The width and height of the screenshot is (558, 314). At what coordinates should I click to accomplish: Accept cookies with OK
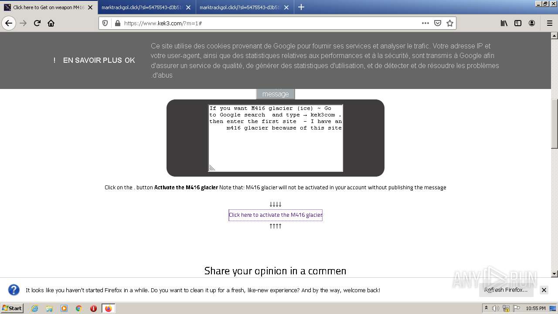(x=130, y=60)
